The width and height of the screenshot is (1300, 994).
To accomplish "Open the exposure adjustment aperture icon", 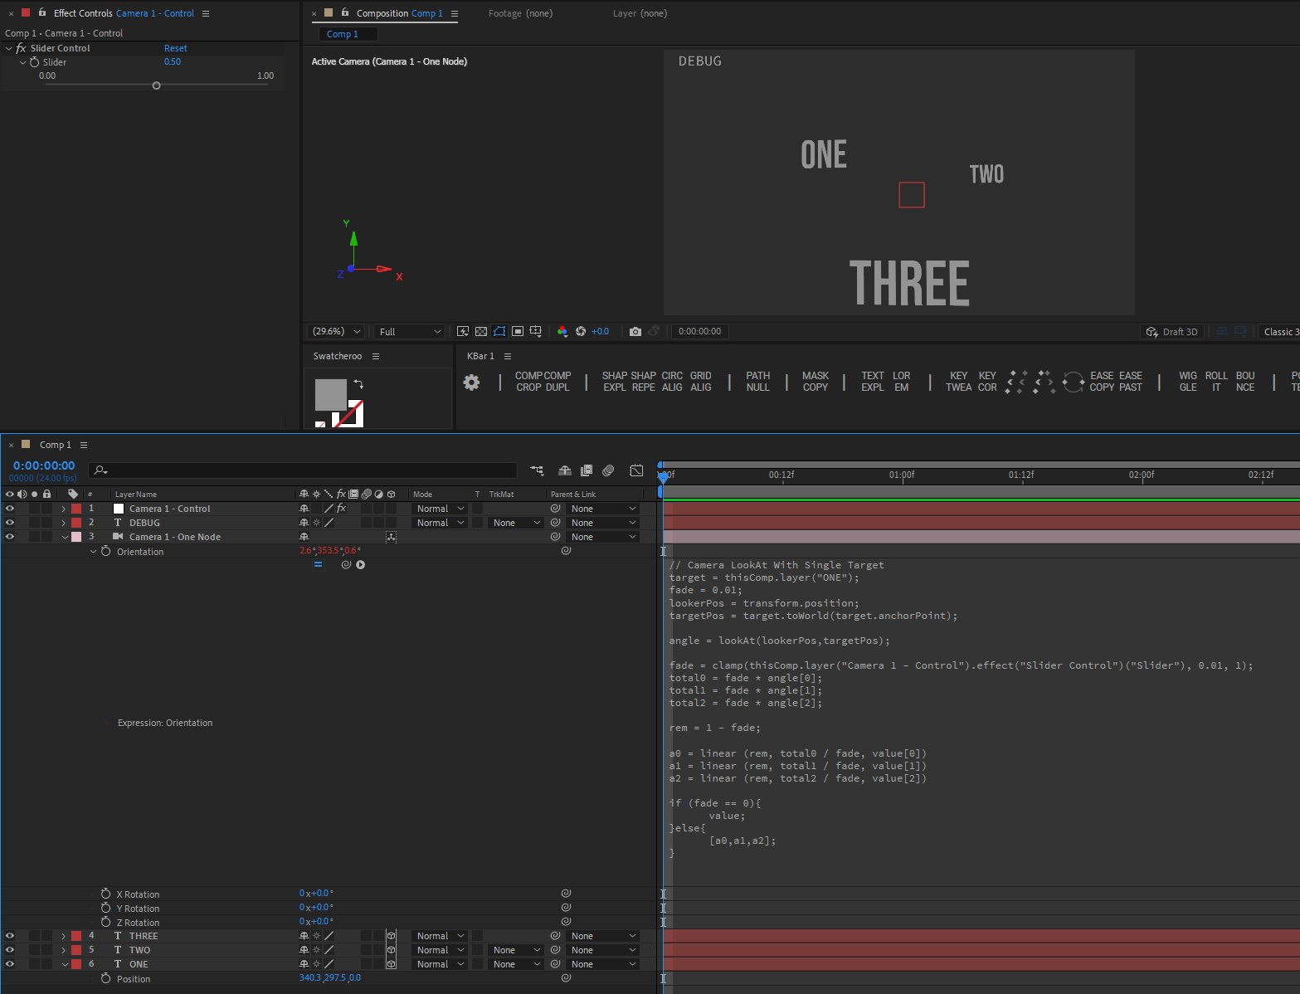I will pos(581,331).
